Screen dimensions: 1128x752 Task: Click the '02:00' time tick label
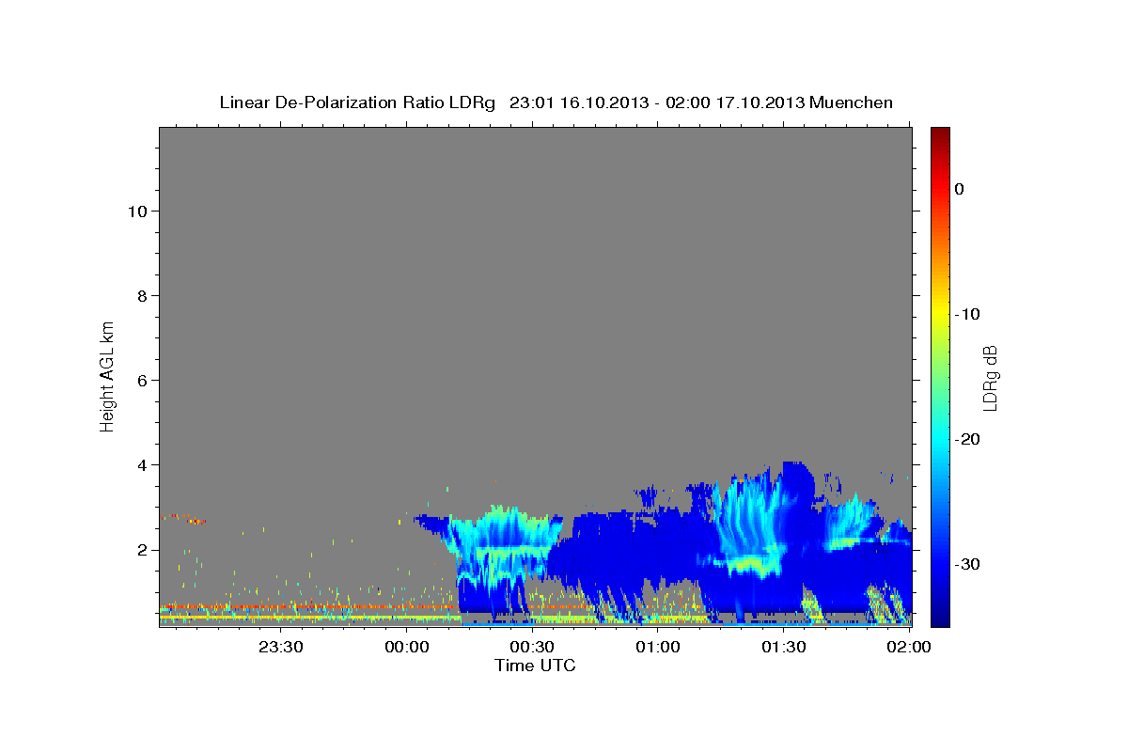[x=909, y=647]
